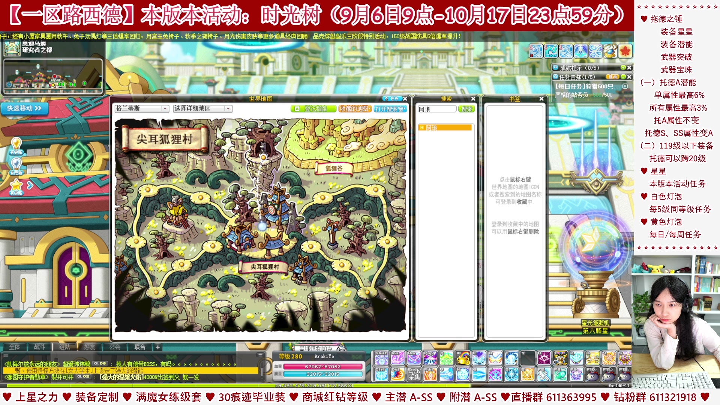Open 收藏的地图 favorites
Viewport: 720px width, 405px height.
point(355,109)
